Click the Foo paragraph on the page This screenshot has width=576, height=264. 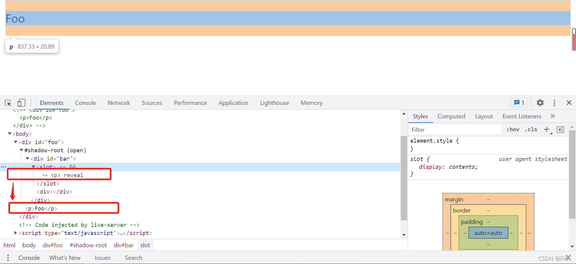click(288, 18)
